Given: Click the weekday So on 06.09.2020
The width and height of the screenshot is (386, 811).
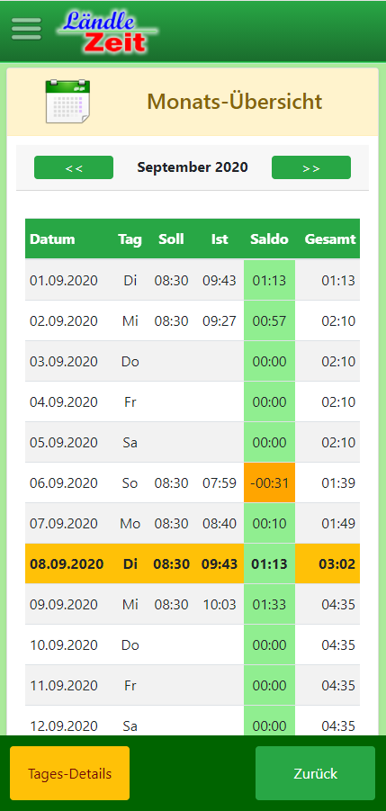Looking at the screenshot, I should [130, 482].
